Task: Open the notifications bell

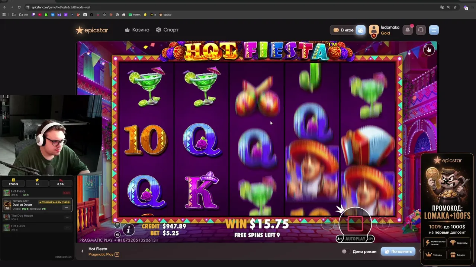Action: (x=408, y=30)
